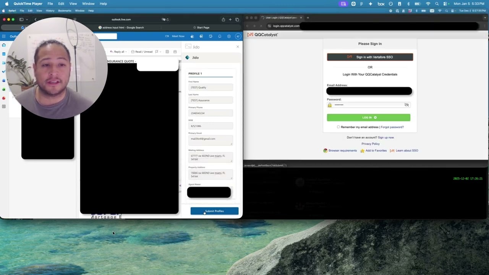Open Excel from the Outlook app rail
The width and height of the screenshot is (489, 275).
coord(4,89)
